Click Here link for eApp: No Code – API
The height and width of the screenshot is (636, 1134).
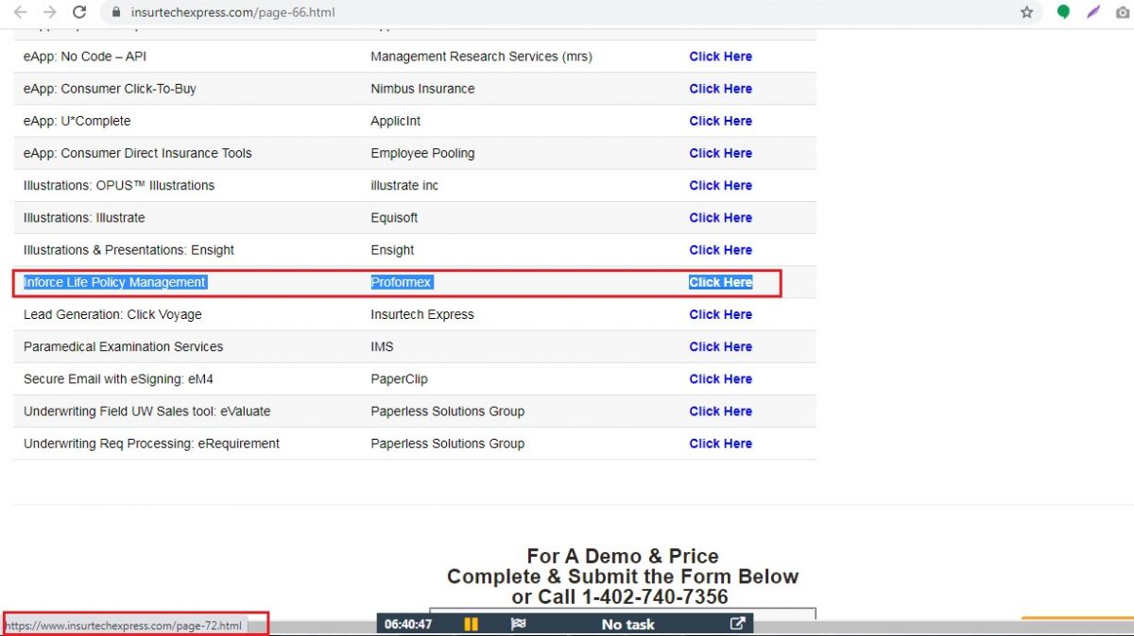(720, 57)
